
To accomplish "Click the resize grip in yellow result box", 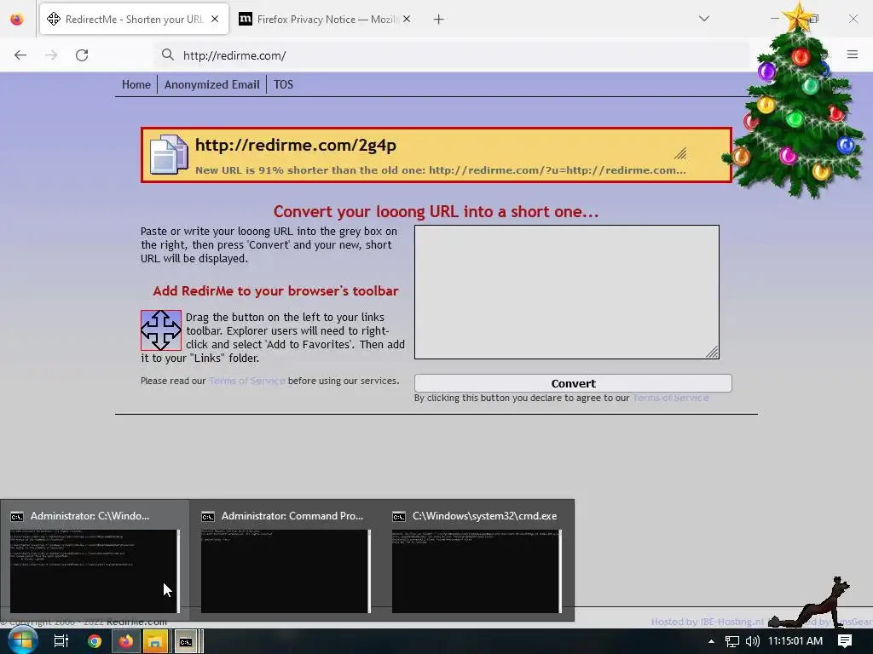I will point(680,153).
